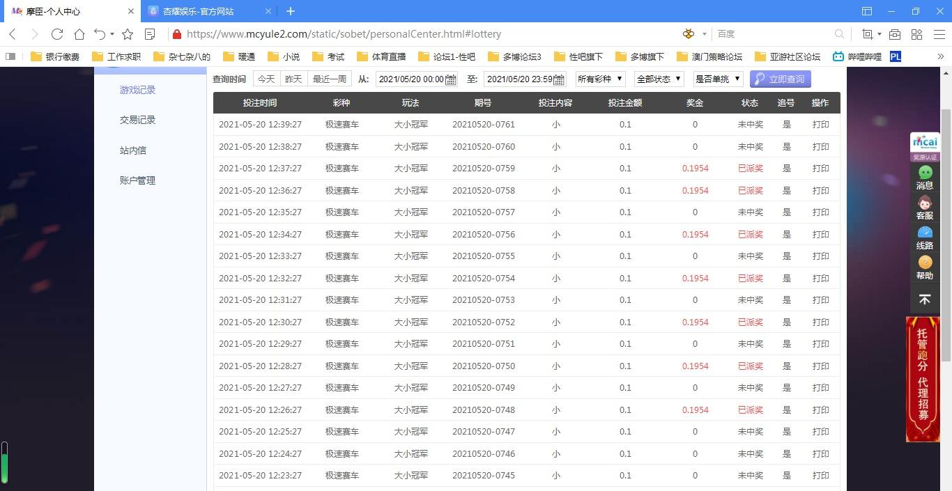Click the search magnifier icon
This screenshot has width=952, height=491.
pyautogui.click(x=839, y=33)
